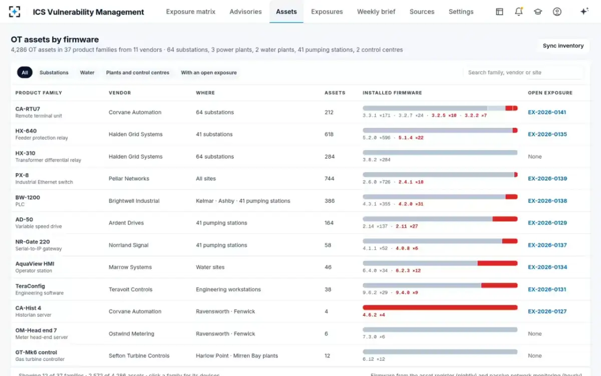
Task: Open exposure link EX-2026-0127
Action: [x=547, y=311]
